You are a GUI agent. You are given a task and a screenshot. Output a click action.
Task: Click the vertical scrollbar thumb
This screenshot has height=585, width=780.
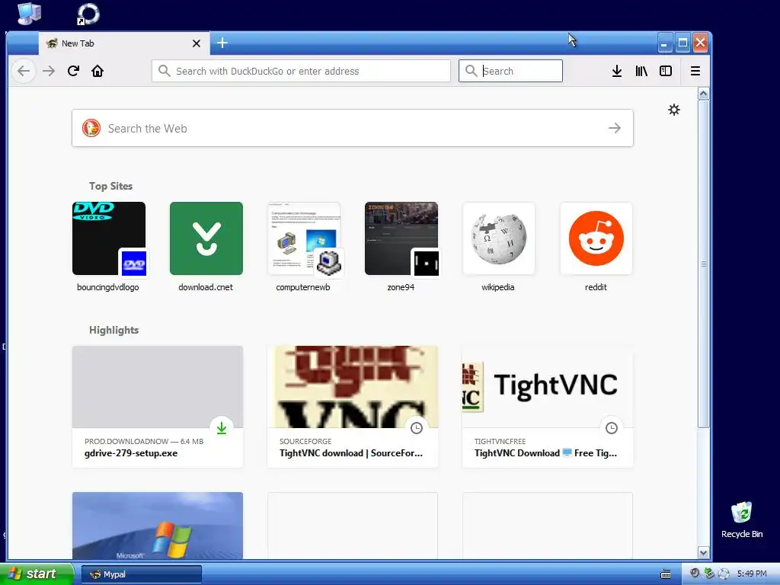703,264
